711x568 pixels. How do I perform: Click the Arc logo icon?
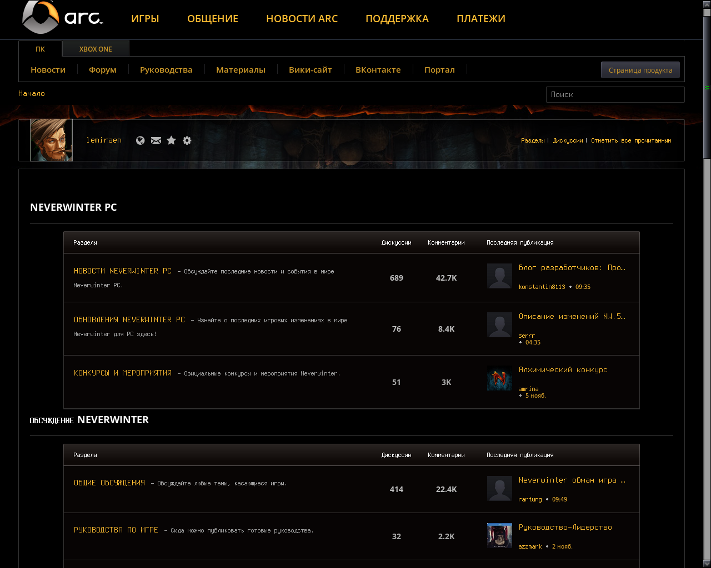pyautogui.click(x=62, y=18)
